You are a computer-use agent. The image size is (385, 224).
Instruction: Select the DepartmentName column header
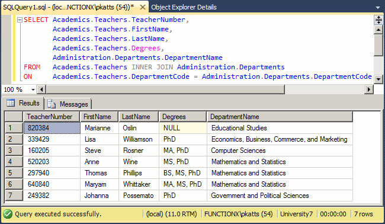280,117
